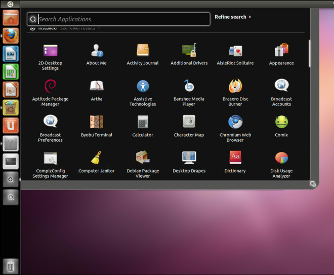Launch Aptitude Package Manager
The image size is (334, 275).
tap(50, 93)
